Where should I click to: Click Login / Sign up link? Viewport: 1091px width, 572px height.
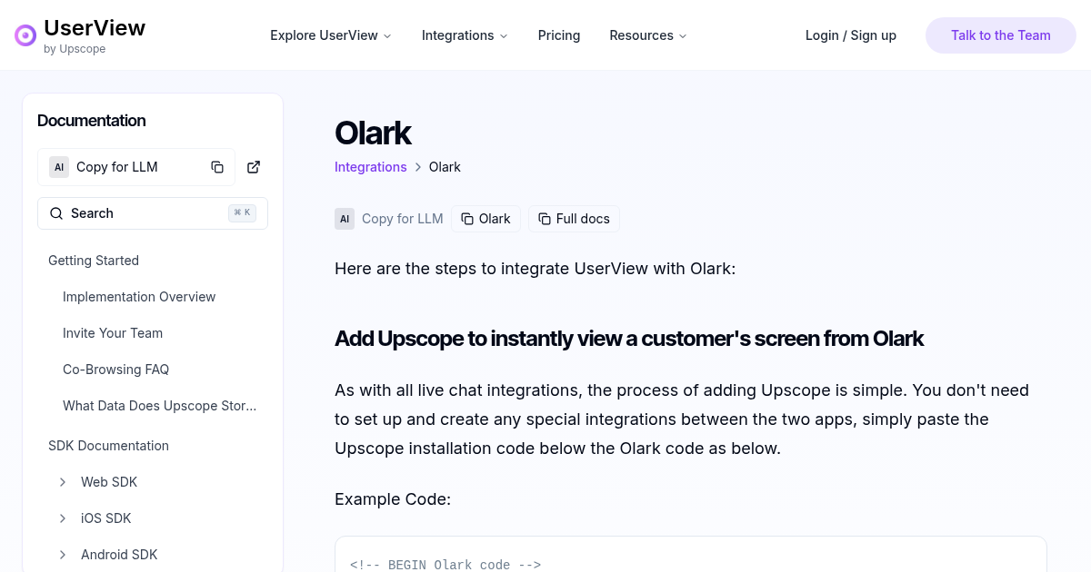point(851,35)
